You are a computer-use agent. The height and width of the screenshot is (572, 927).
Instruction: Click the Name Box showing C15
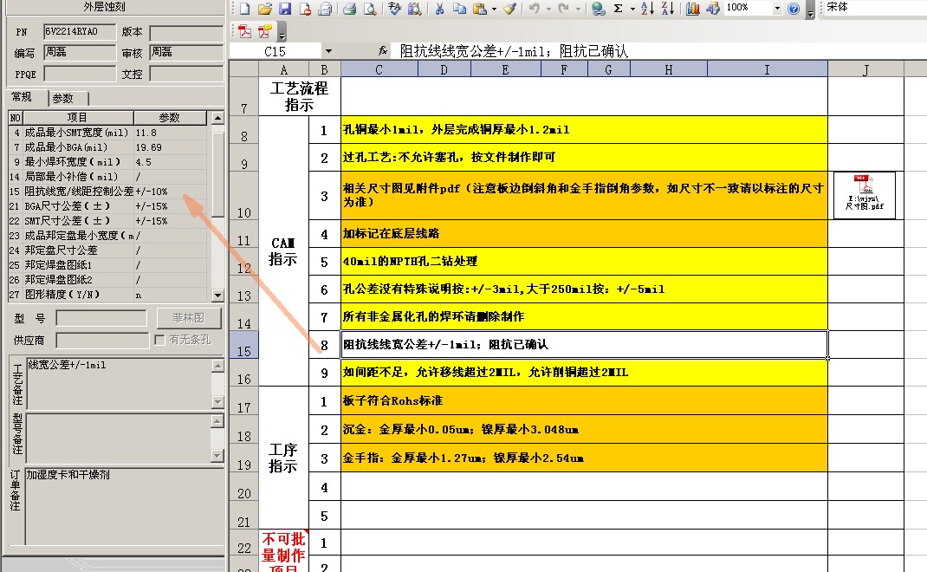pos(276,51)
